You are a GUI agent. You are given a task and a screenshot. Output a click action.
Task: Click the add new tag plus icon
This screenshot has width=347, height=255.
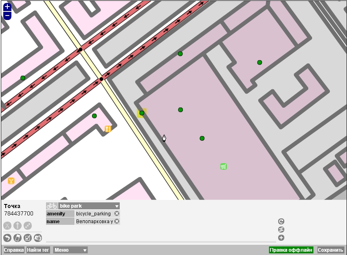coord(281,238)
